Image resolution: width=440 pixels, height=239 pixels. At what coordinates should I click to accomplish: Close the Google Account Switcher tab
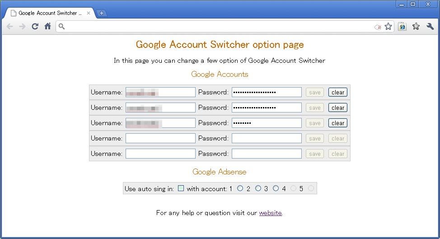point(89,13)
